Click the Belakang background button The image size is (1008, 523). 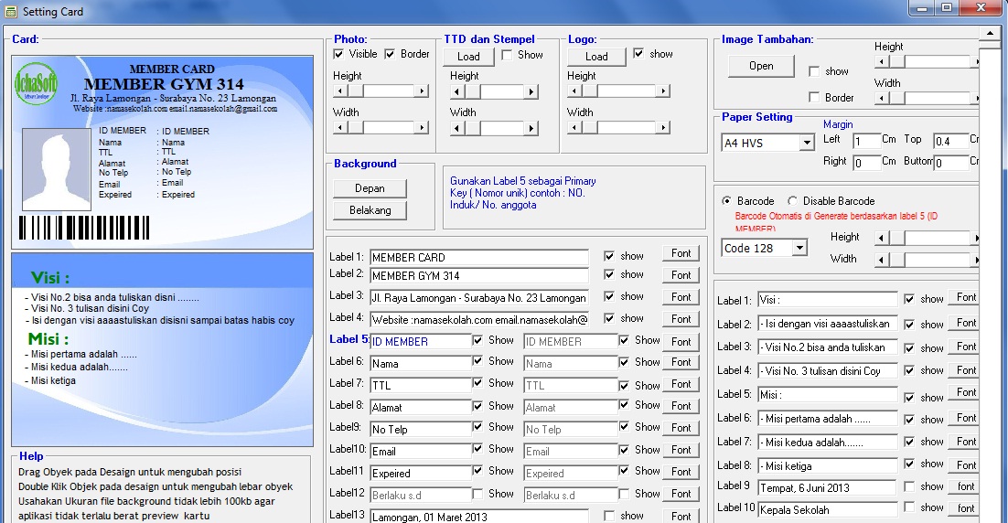(x=370, y=210)
